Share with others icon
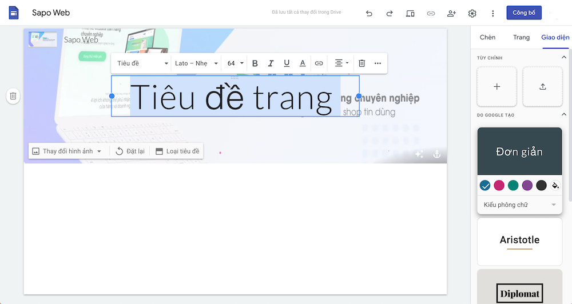This screenshot has width=572, height=304. [x=452, y=14]
